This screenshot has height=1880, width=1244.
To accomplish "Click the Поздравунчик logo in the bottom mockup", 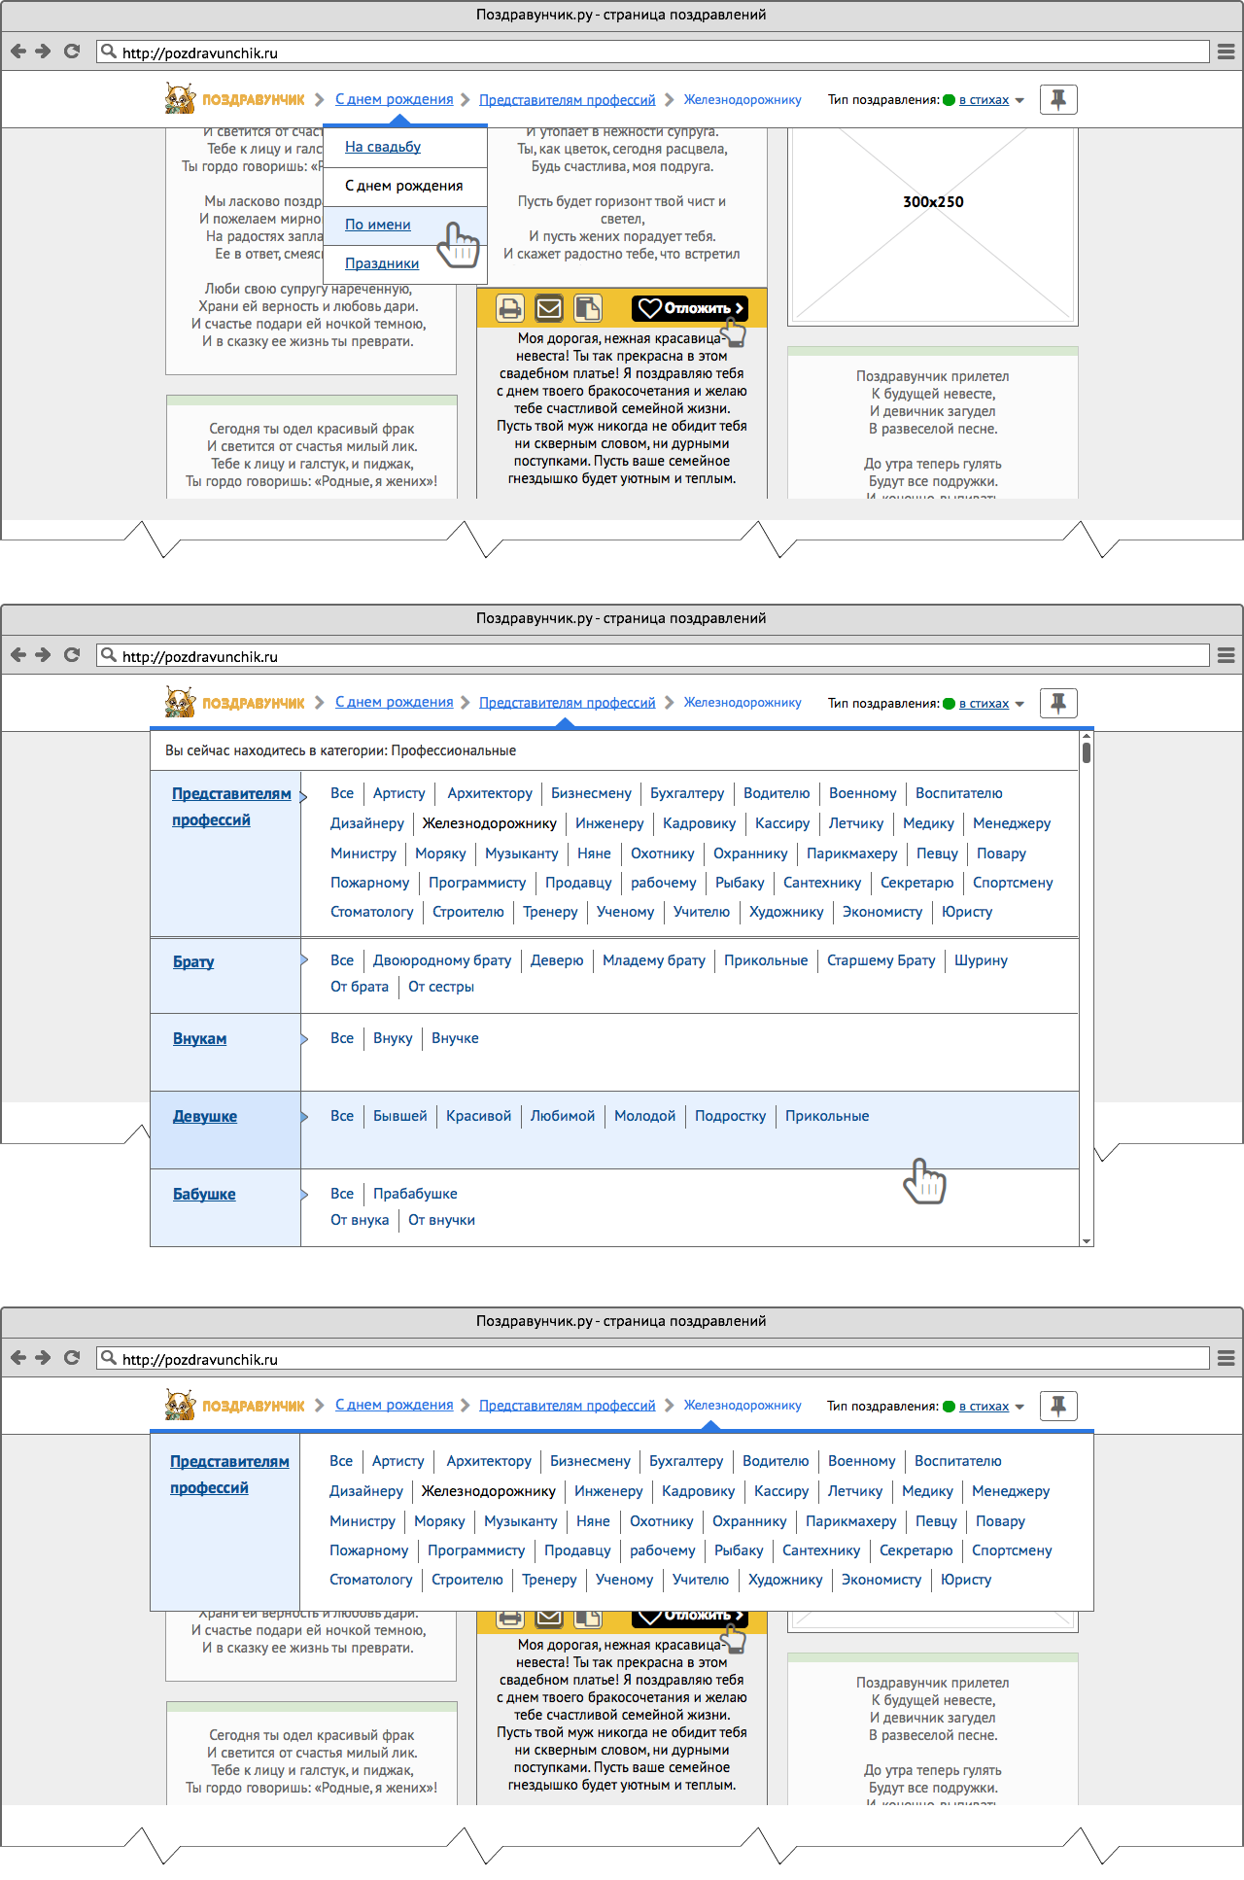I will pos(234,1406).
